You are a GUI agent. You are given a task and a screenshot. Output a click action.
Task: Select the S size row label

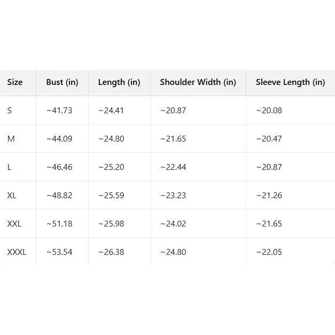(x=10, y=111)
